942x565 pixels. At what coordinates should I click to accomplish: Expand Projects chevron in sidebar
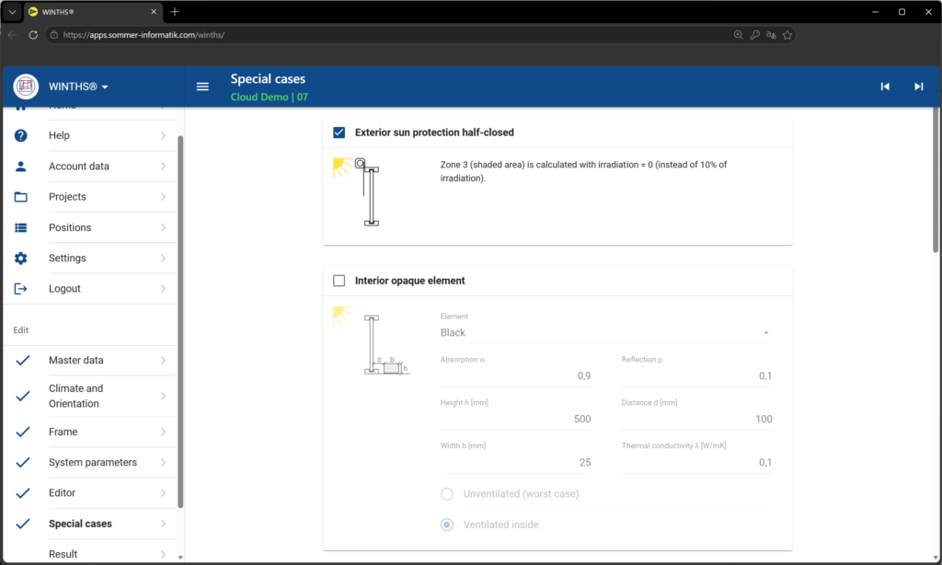[x=163, y=197]
